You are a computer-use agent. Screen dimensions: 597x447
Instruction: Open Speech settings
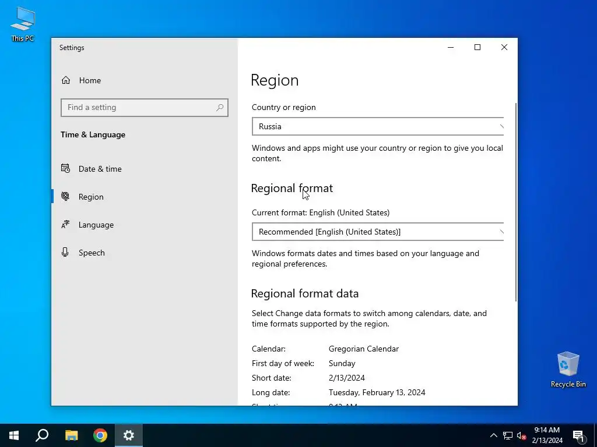145,253
